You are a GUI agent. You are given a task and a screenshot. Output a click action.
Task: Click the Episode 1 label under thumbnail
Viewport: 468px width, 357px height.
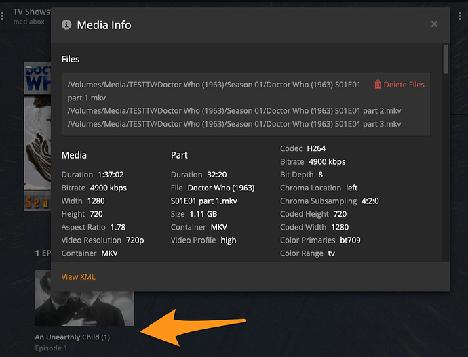coord(51,348)
